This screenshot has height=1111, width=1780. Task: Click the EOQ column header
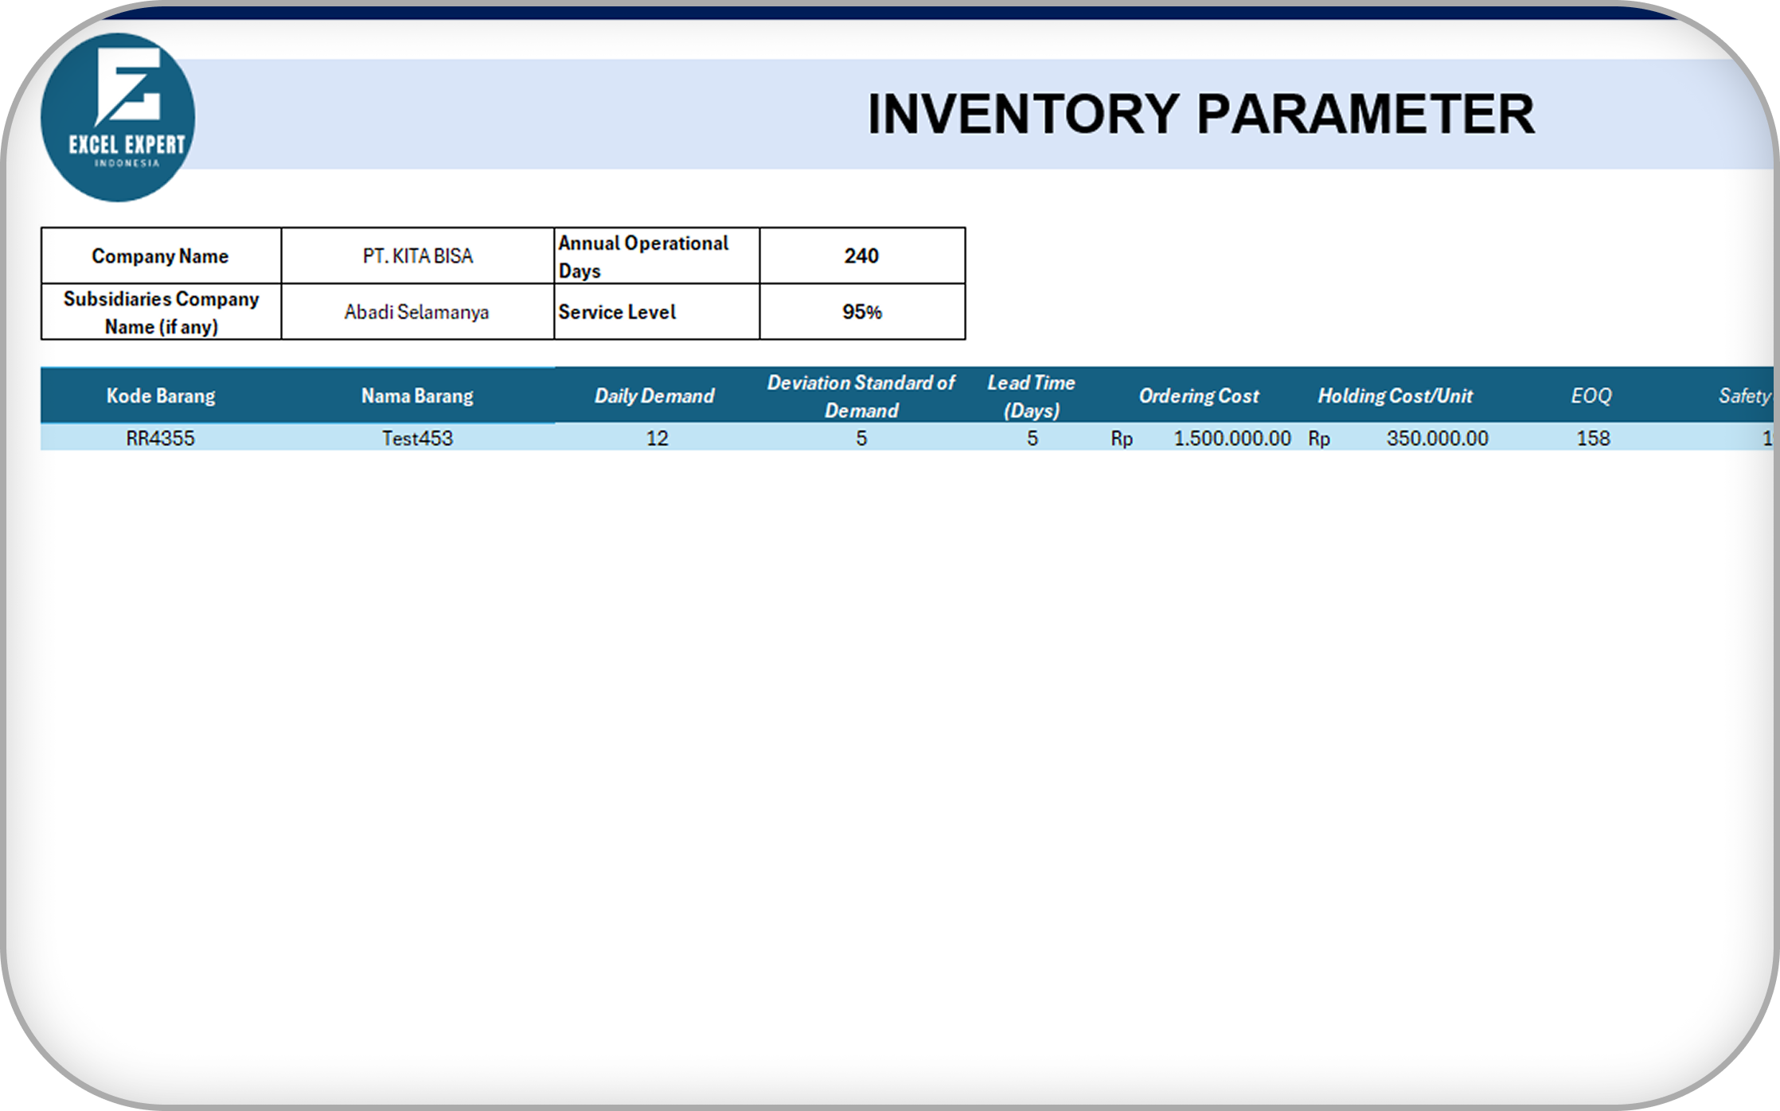point(1591,396)
